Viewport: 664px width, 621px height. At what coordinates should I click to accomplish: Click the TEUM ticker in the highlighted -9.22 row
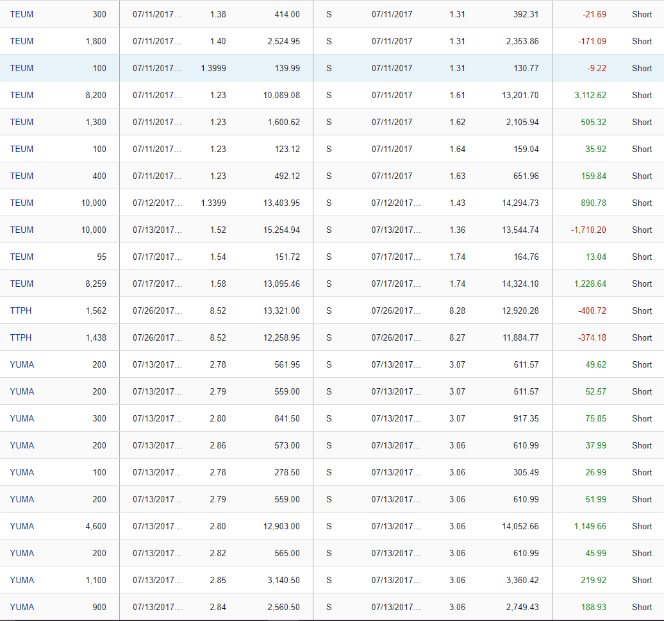(22, 68)
